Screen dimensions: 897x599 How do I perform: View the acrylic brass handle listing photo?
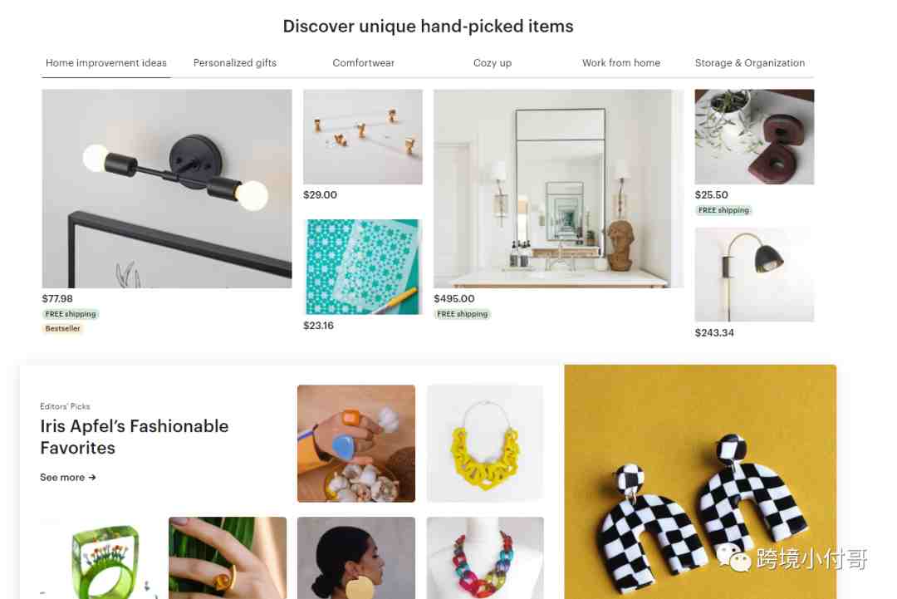point(363,137)
